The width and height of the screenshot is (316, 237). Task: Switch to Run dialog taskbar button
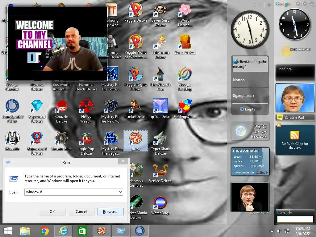[x=121, y=231]
